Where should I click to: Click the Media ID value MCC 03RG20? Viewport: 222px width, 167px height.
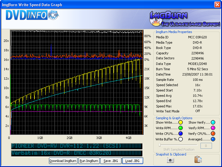[198, 37]
